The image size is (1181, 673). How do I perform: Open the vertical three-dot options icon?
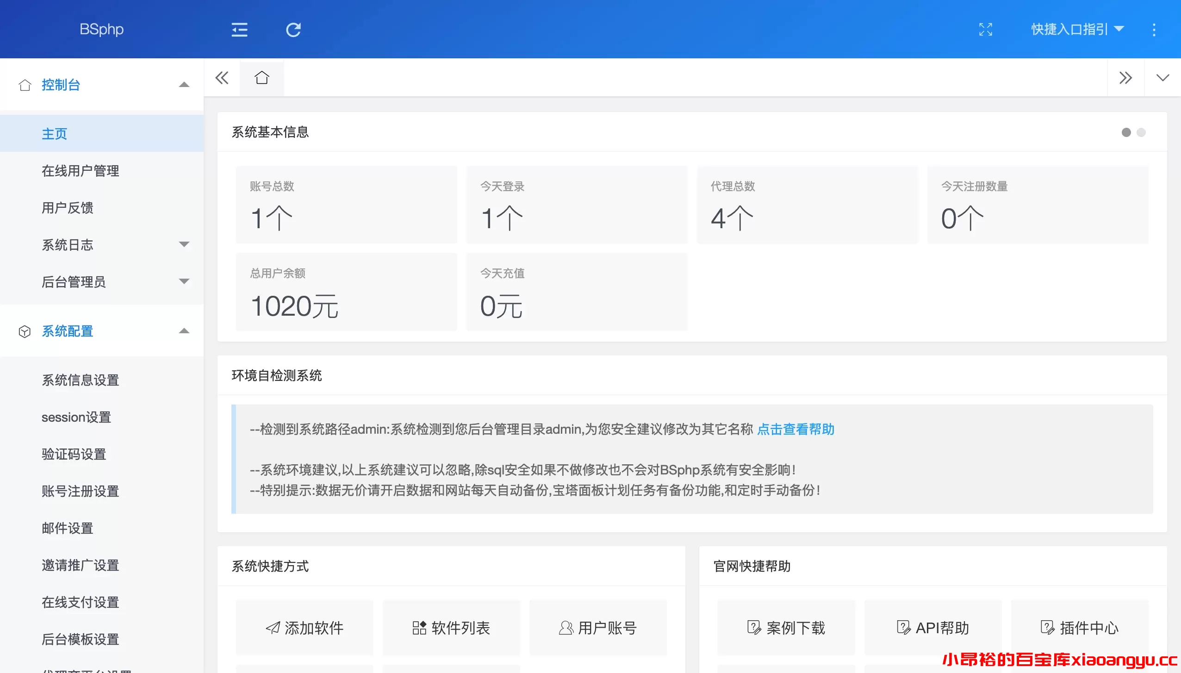tap(1154, 29)
